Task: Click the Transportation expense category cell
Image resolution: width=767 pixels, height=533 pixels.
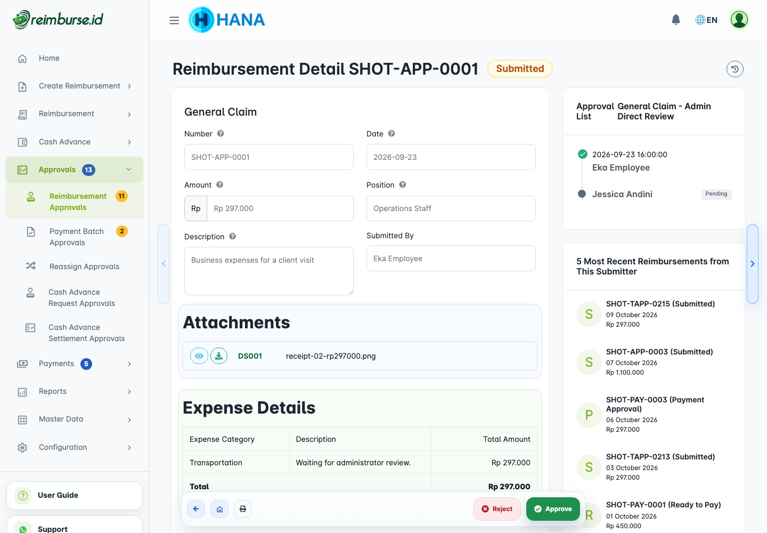Action: tap(236, 463)
